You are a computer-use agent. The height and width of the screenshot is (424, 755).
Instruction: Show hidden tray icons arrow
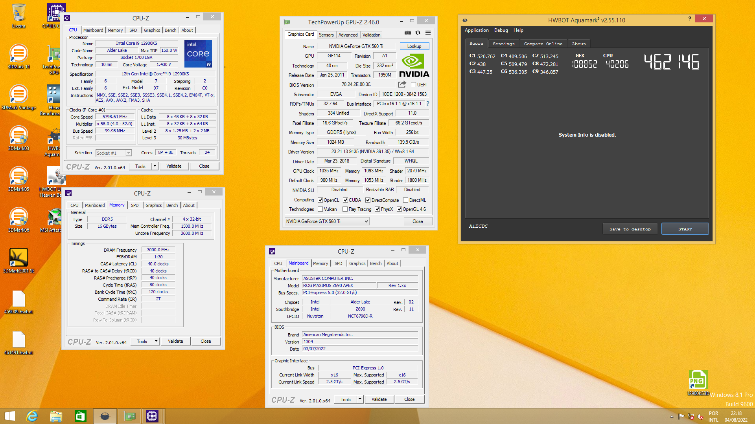(x=672, y=417)
